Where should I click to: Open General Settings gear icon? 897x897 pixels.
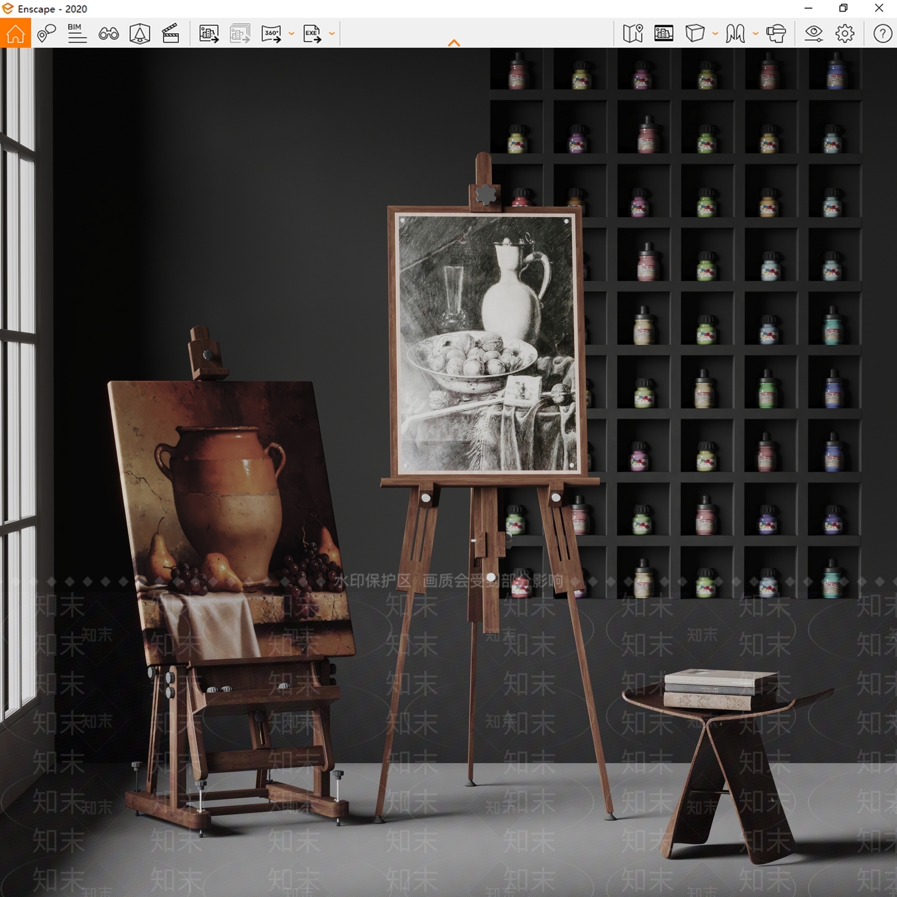point(845,34)
